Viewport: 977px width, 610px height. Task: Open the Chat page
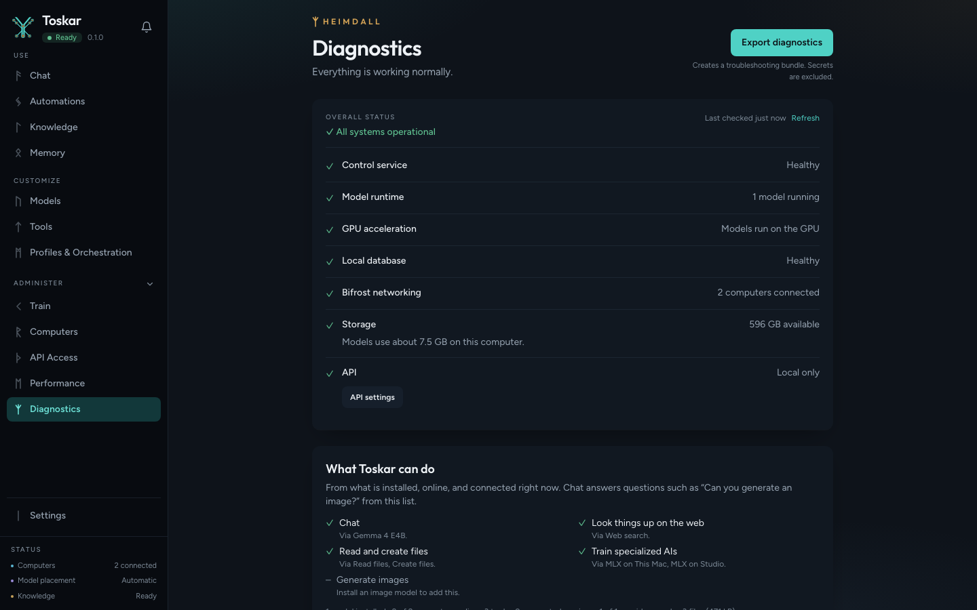(83, 76)
